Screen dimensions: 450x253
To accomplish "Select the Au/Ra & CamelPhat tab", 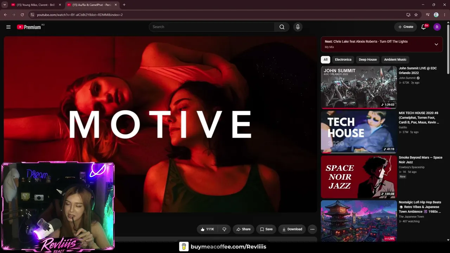I will (92, 5).
